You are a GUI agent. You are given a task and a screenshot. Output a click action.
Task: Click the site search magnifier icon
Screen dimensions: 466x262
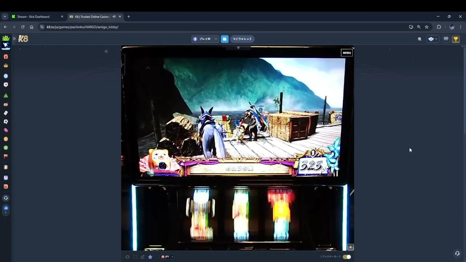419,39
